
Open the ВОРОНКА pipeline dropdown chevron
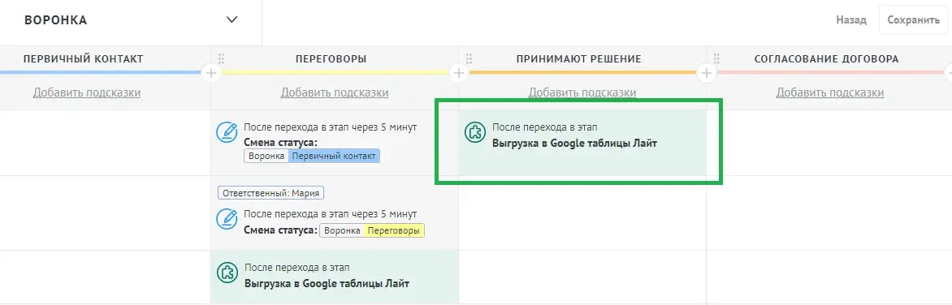pos(232,19)
